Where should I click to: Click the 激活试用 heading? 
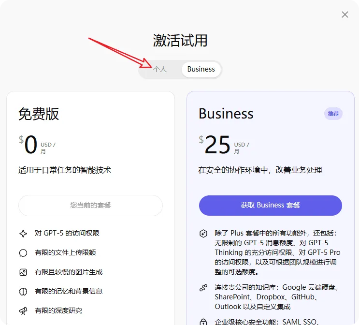(180, 41)
